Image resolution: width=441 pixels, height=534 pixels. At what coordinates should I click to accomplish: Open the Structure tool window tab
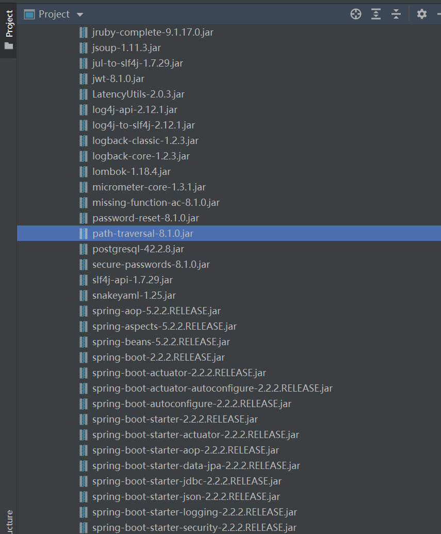coord(9,522)
